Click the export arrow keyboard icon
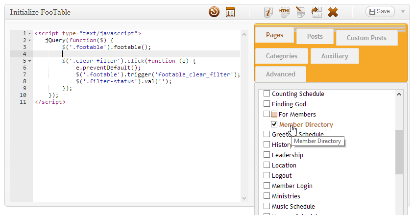The height and width of the screenshot is (215, 414). [317, 12]
